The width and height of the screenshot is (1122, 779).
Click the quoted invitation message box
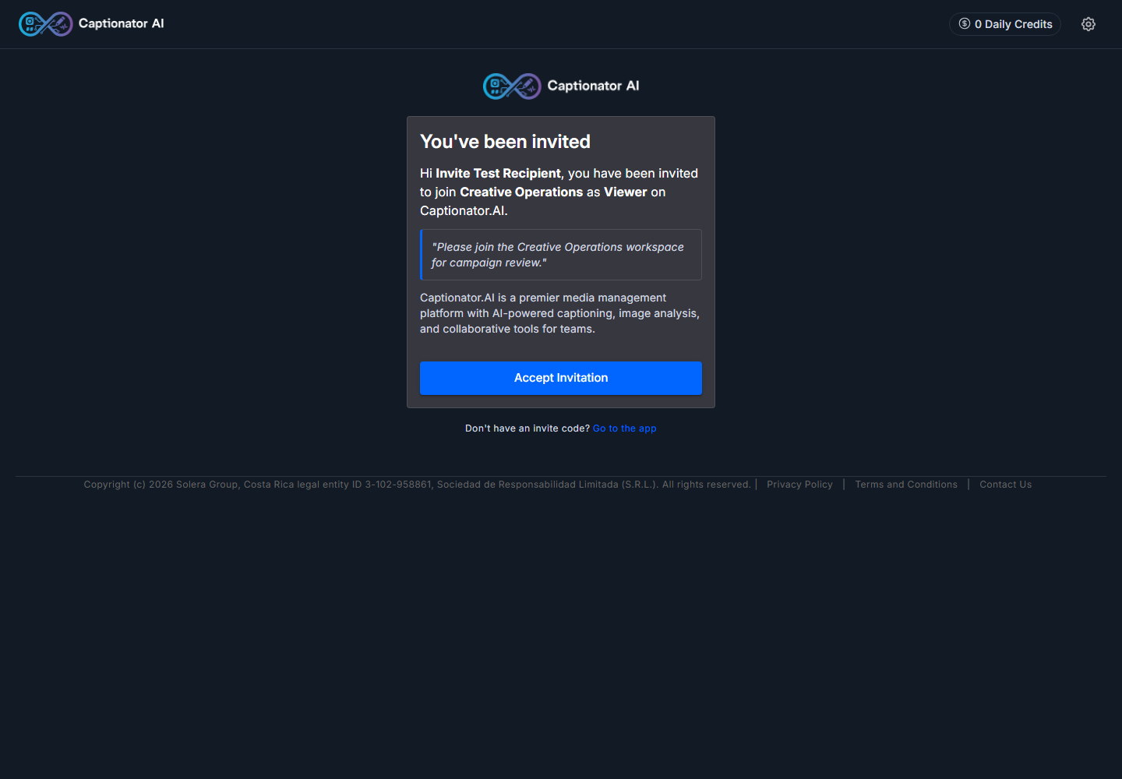pos(561,255)
